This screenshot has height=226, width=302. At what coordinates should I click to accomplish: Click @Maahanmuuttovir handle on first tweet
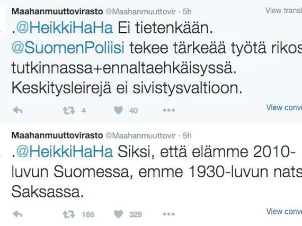pos(141,12)
